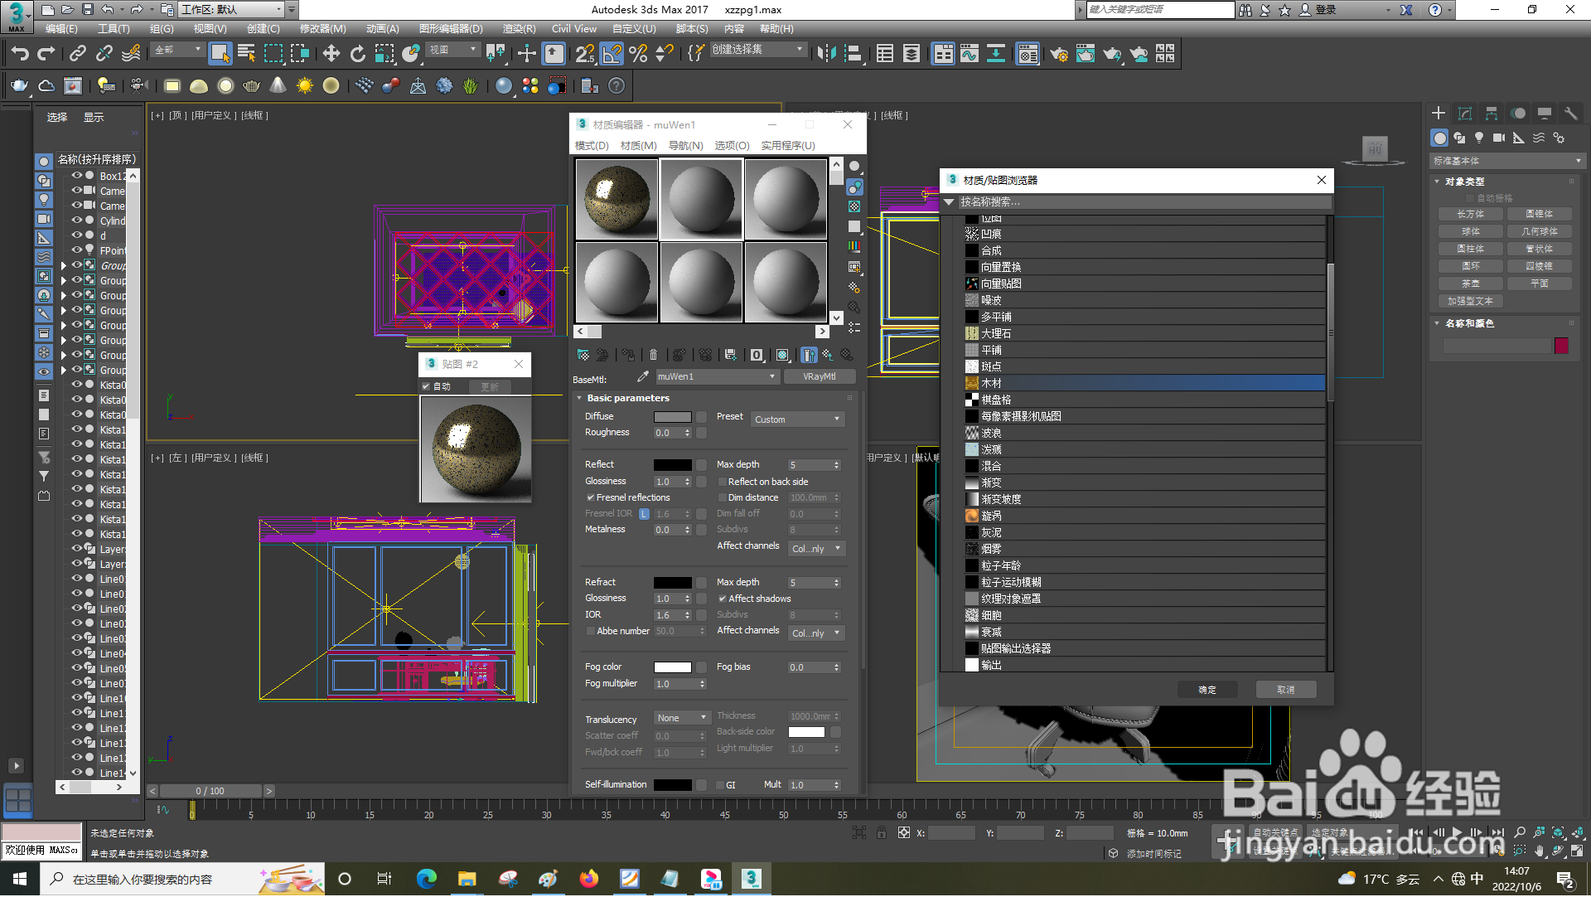Open File Explorer from the taskbar
Viewport: 1591px width, 897px height.
pos(467,879)
